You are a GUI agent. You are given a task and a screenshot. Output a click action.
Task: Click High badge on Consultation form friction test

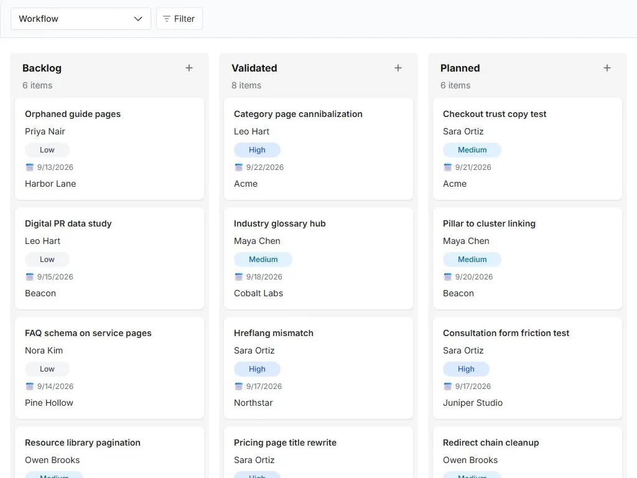466,369
